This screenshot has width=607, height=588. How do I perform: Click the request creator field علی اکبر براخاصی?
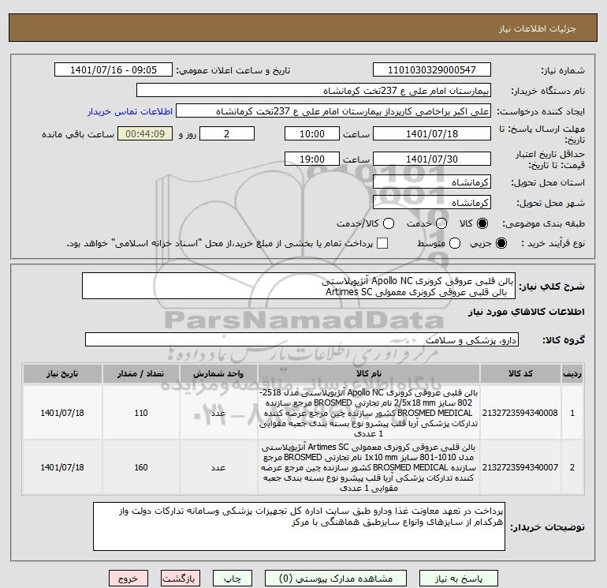tap(333, 111)
